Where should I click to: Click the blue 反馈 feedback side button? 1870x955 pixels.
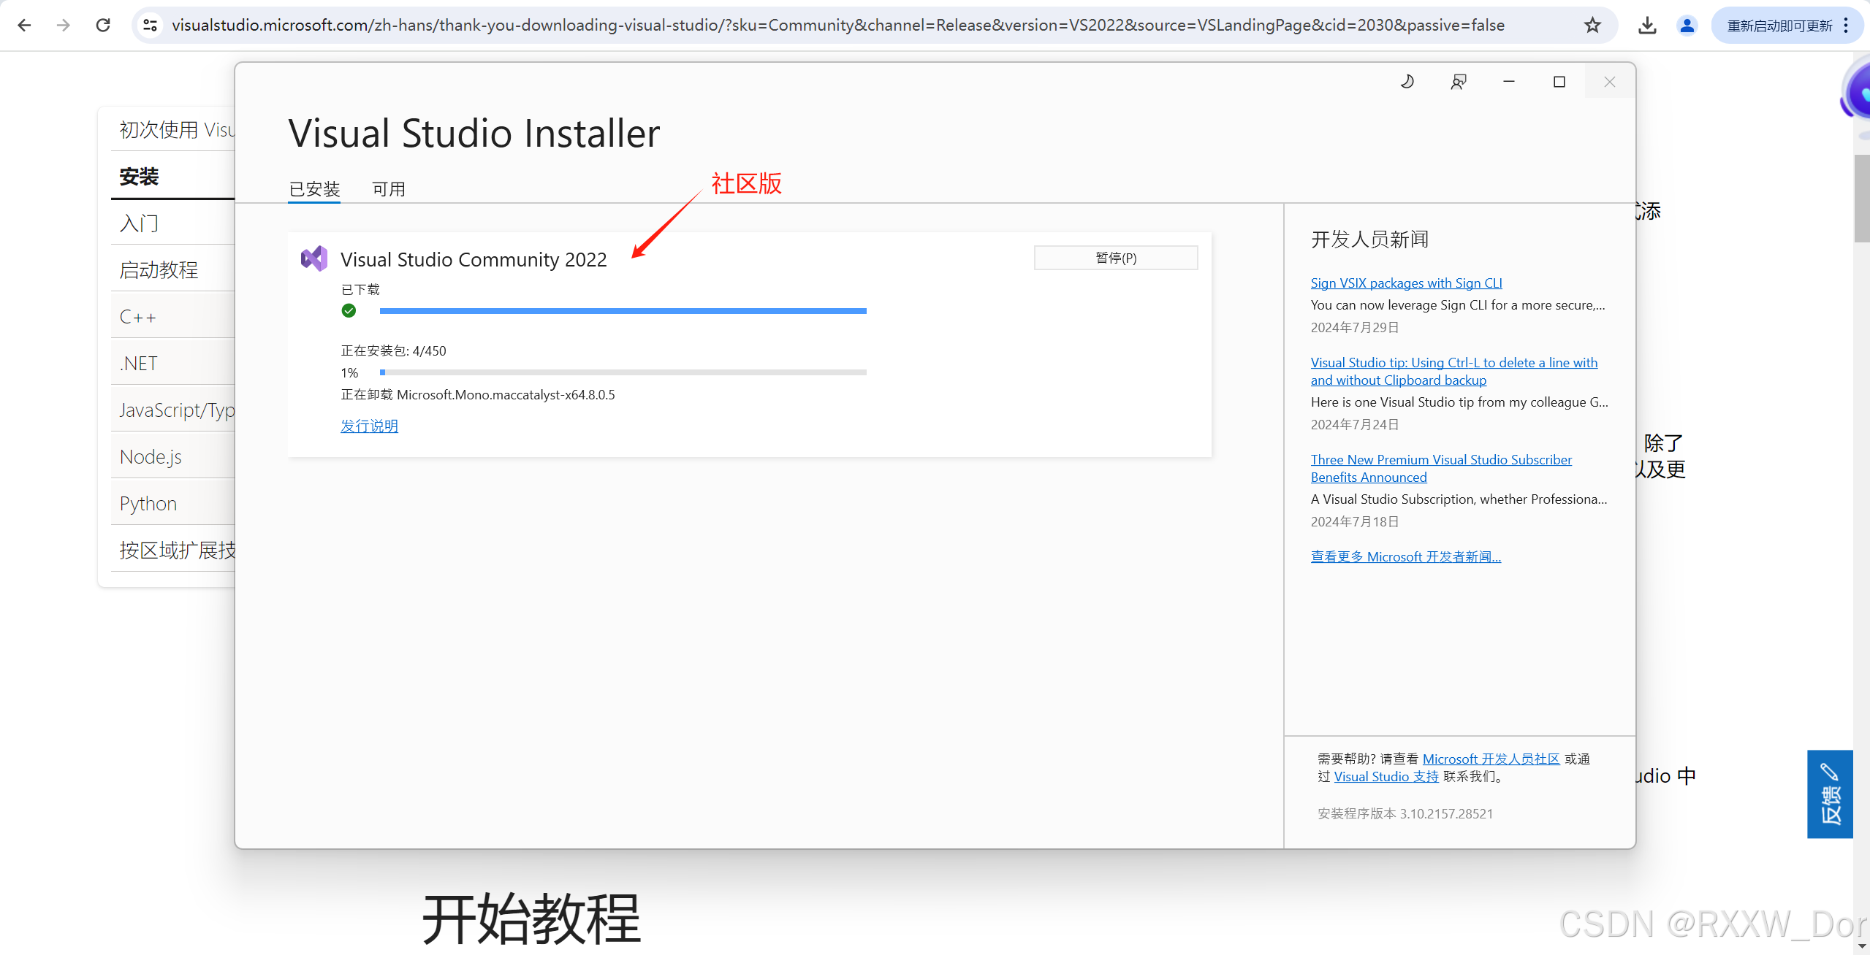(x=1829, y=794)
